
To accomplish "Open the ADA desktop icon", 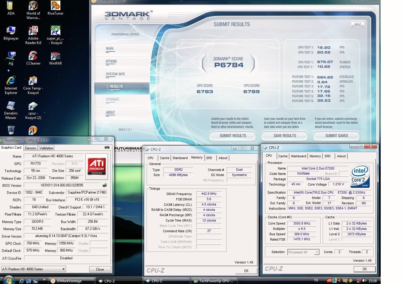I will click(11, 8).
